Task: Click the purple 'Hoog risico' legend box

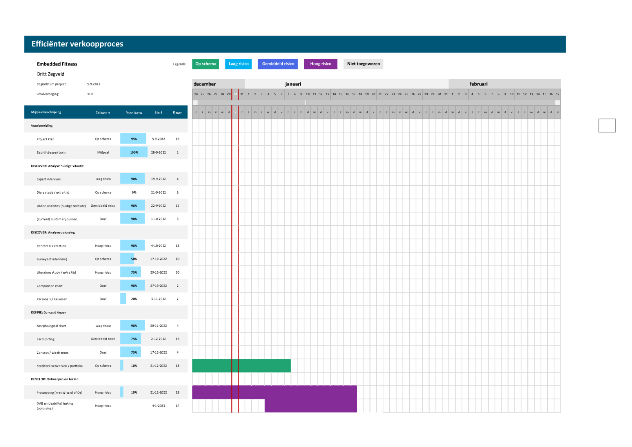Action: [x=320, y=64]
